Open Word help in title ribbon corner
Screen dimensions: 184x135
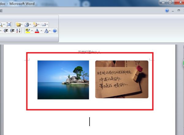pos(167,11)
